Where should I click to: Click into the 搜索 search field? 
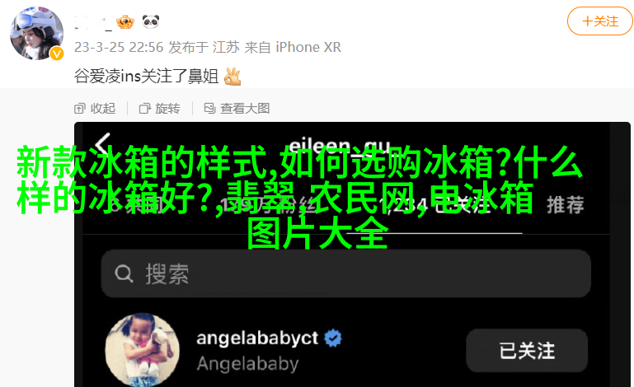tap(345, 273)
